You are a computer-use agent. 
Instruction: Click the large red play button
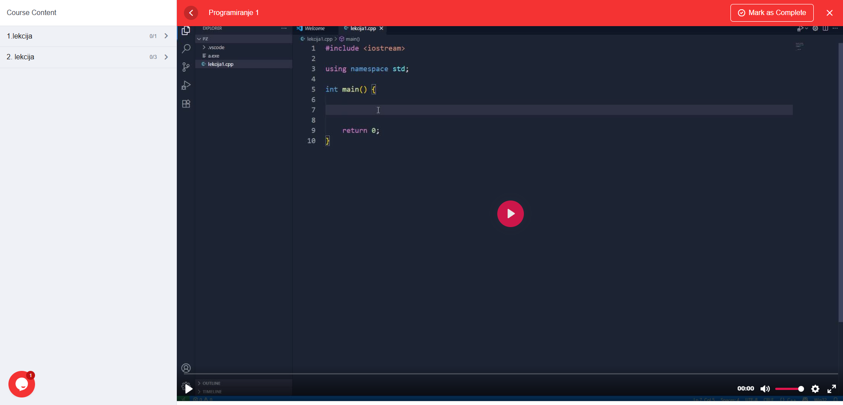tap(510, 214)
